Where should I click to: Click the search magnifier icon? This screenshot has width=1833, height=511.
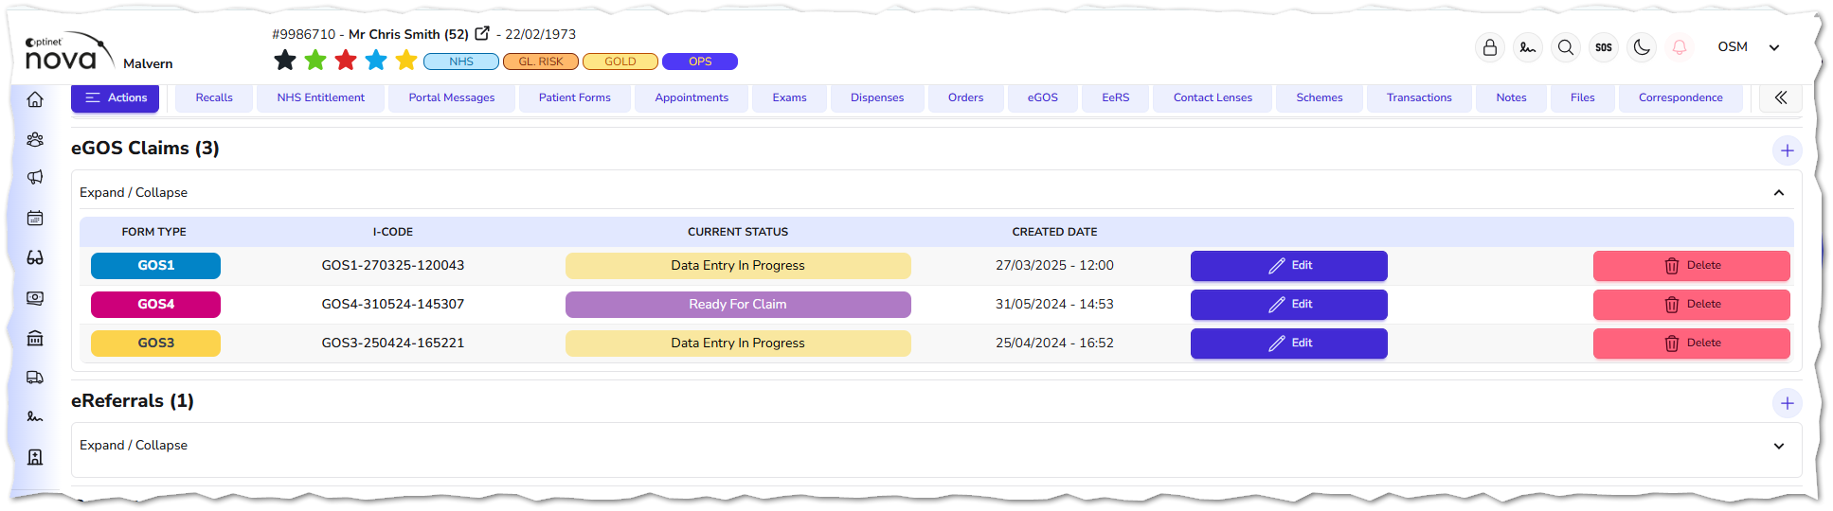click(x=1566, y=47)
